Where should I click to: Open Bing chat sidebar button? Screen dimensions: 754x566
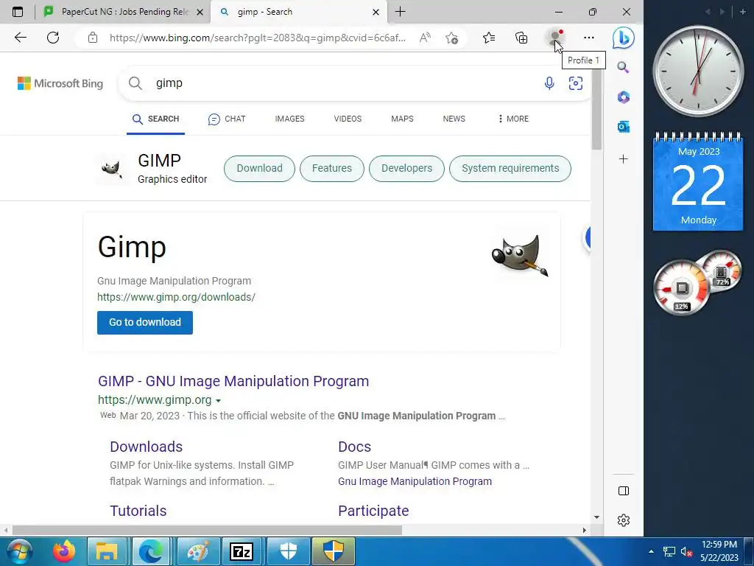623,38
